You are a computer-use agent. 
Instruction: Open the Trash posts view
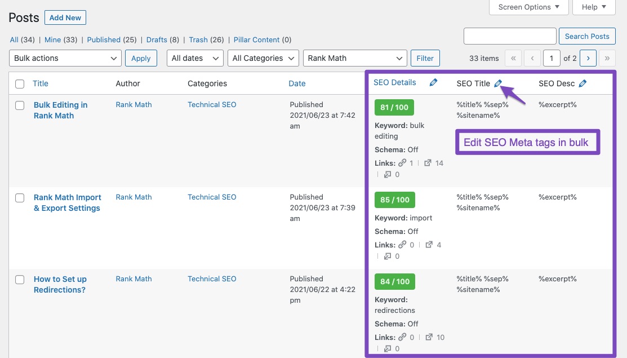pos(198,39)
